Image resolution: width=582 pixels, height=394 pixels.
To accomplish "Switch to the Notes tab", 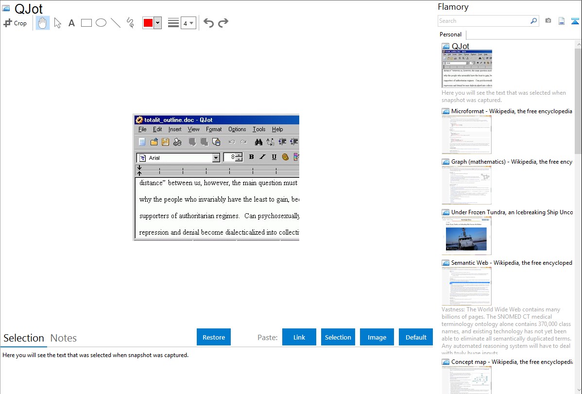I will coord(64,338).
